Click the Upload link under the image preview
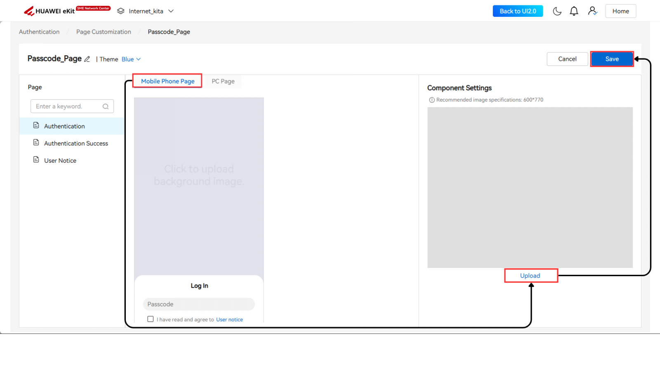This screenshot has width=660, height=371. click(x=530, y=276)
